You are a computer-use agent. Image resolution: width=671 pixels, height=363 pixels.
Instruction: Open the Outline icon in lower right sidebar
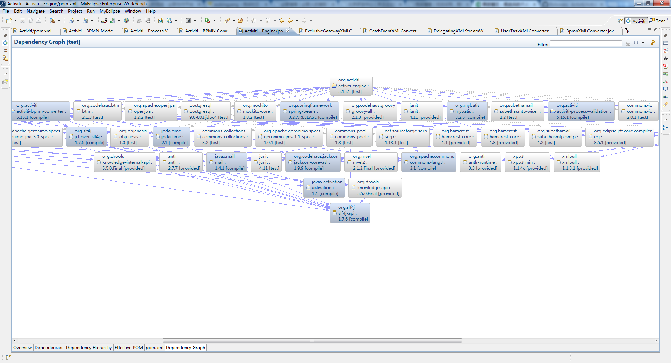coord(665,128)
